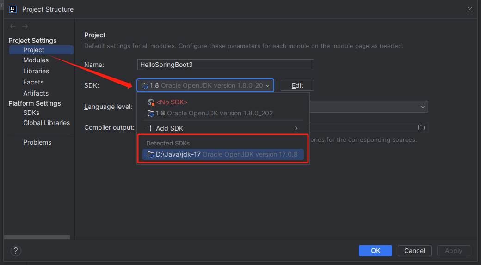Choose the <No SDK> option
The height and width of the screenshot is (265, 481).
point(223,102)
